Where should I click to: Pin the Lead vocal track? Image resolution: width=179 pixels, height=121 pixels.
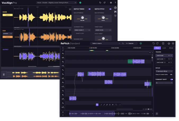pyautogui.click(x=171, y=56)
